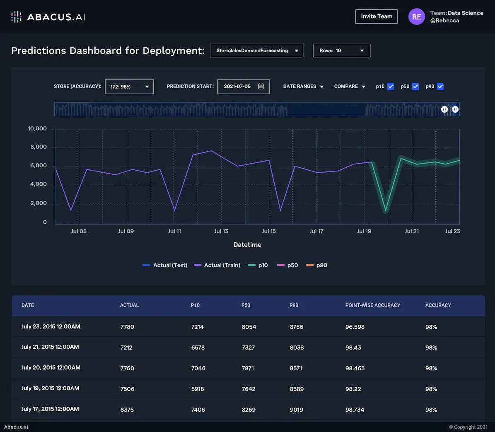Toggle p90 legend series marker
Screen dimensions: 495x432
[310, 265]
